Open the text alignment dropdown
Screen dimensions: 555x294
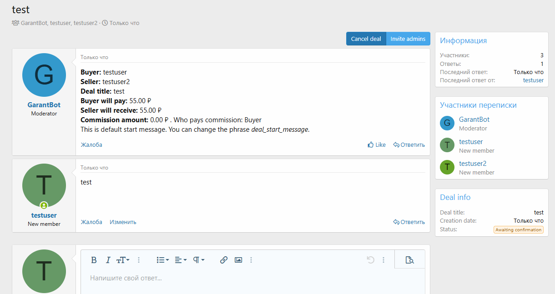point(181,260)
